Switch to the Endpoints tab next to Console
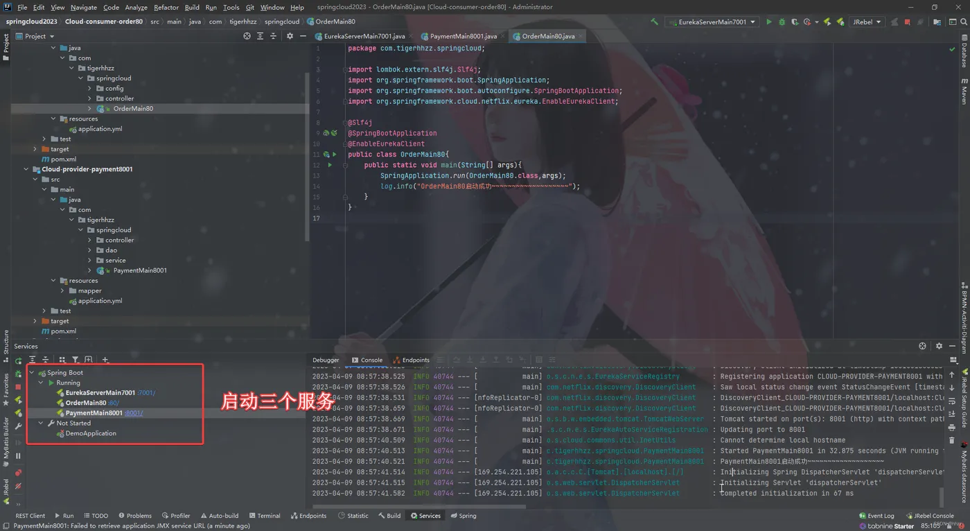970x531 pixels. coord(412,360)
